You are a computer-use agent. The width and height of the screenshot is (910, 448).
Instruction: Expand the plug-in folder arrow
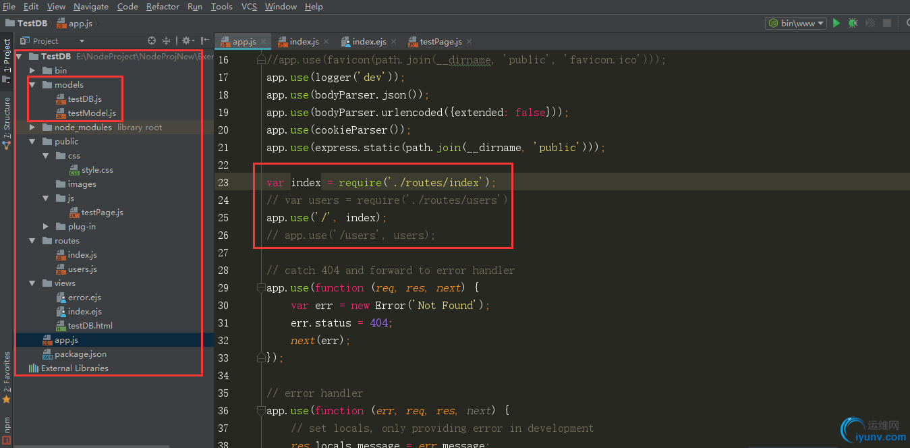tap(46, 226)
